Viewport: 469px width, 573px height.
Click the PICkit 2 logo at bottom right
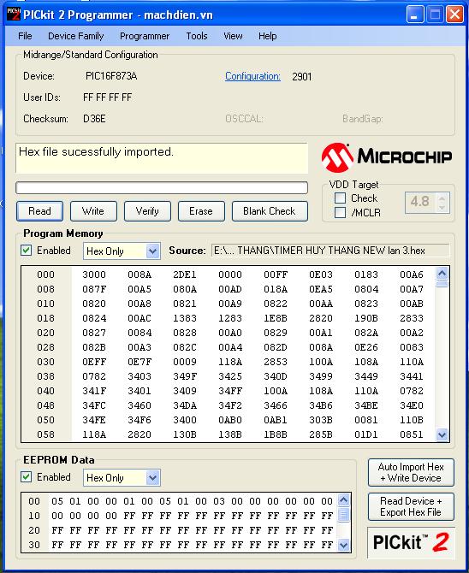click(x=411, y=543)
